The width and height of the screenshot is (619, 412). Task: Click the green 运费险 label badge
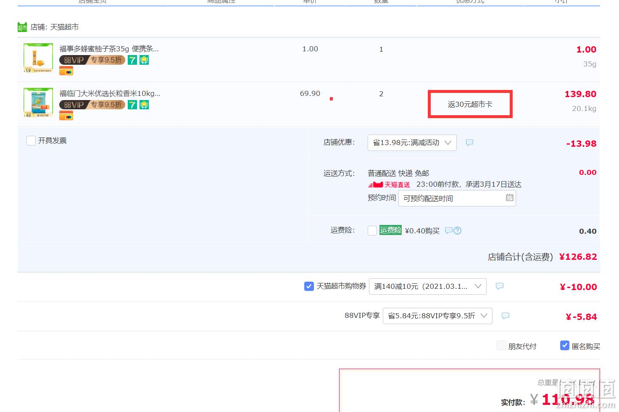pyautogui.click(x=390, y=230)
